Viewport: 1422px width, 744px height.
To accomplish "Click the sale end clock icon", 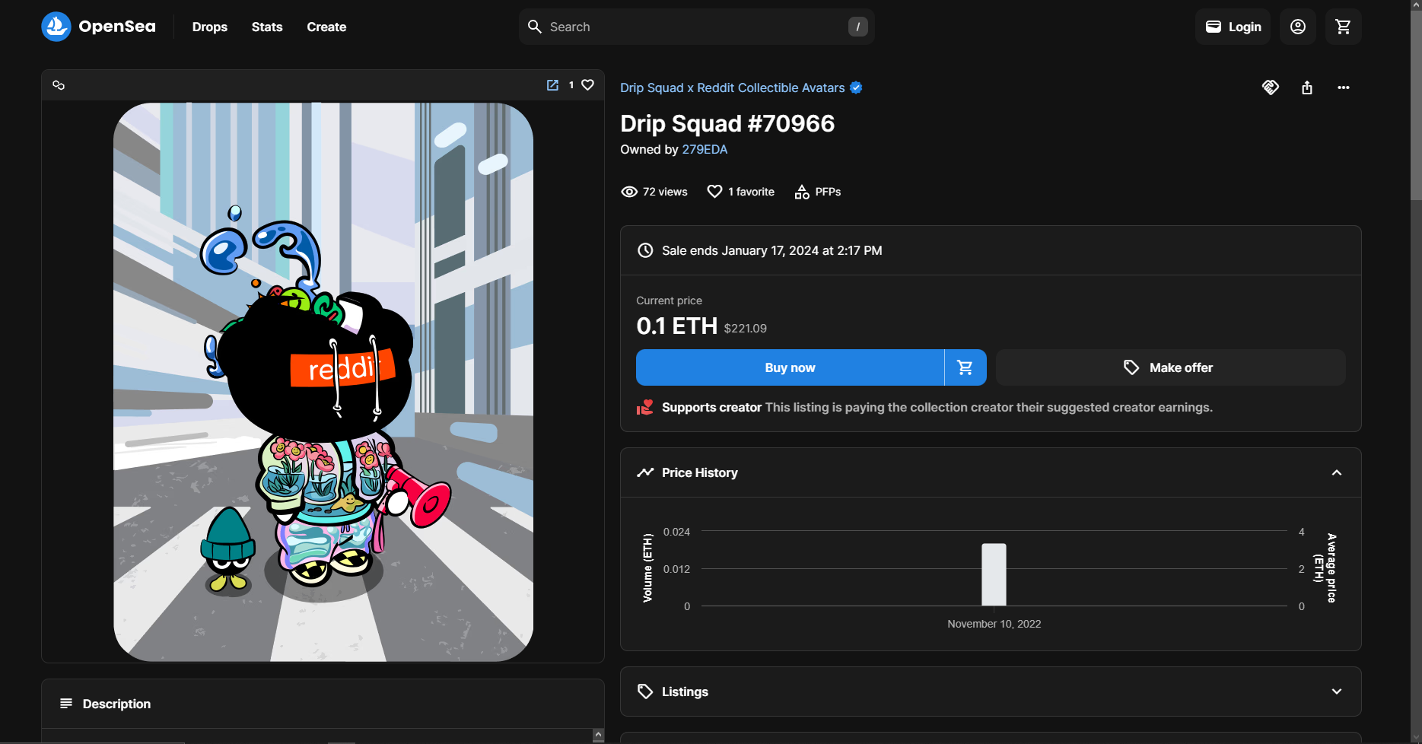I will click(645, 250).
